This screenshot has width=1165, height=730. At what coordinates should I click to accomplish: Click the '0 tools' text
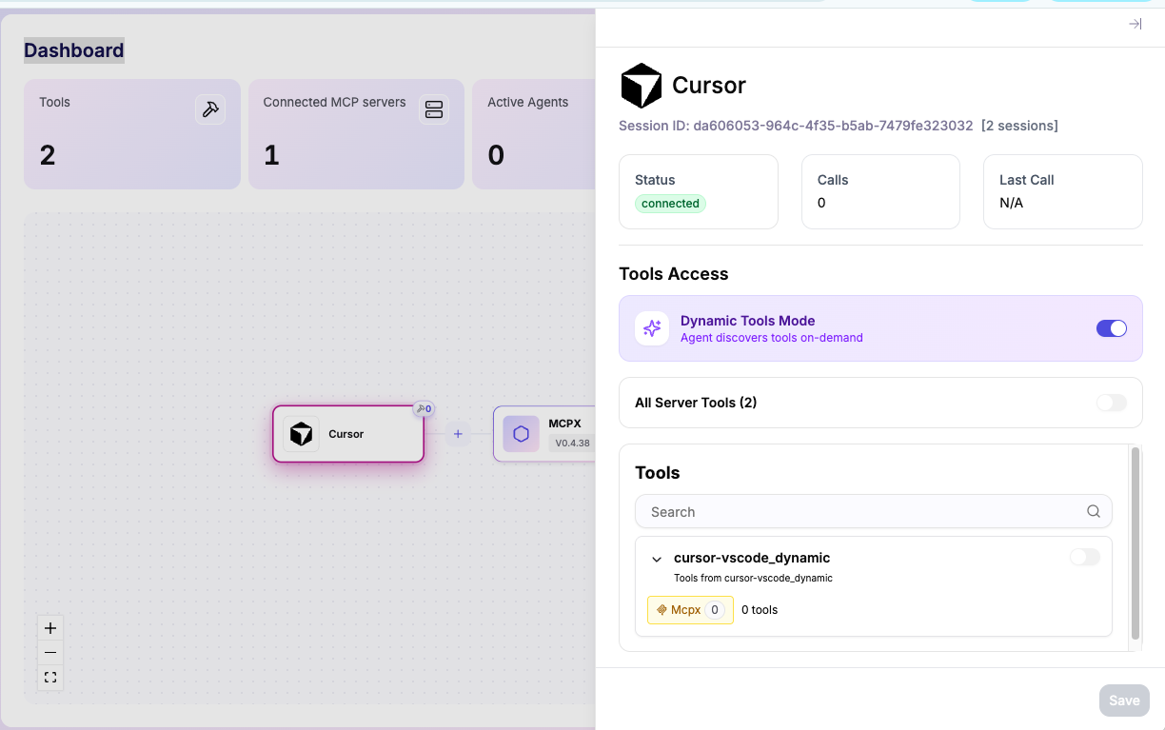tap(760, 610)
